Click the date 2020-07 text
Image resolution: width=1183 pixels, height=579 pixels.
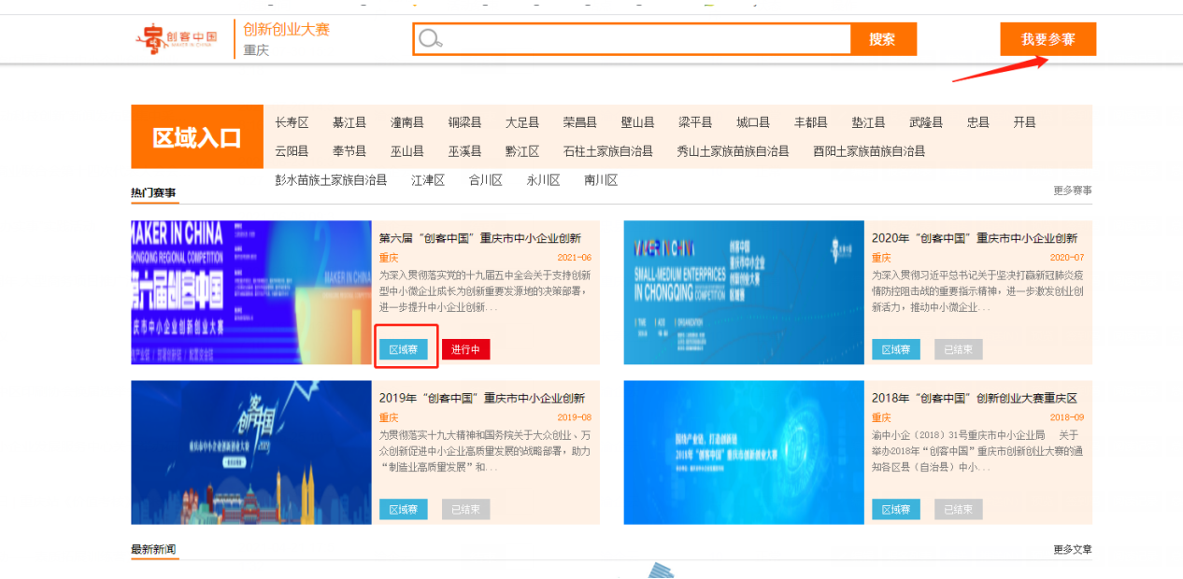pyautogui.click(x=1067, y=258)
